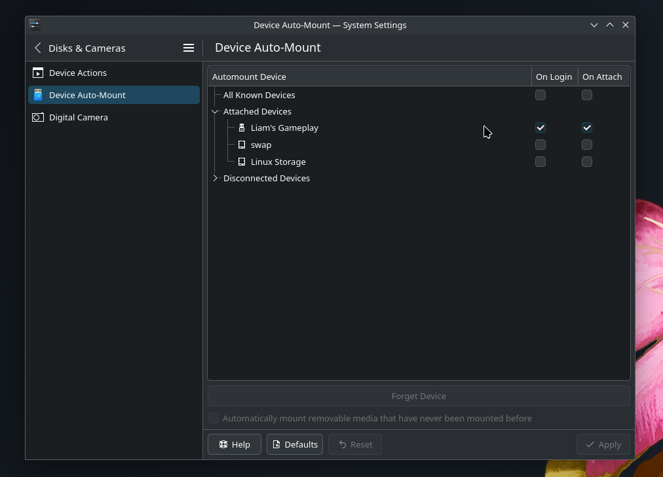Click the Device Actions sidebar icon

coord(38,73)
